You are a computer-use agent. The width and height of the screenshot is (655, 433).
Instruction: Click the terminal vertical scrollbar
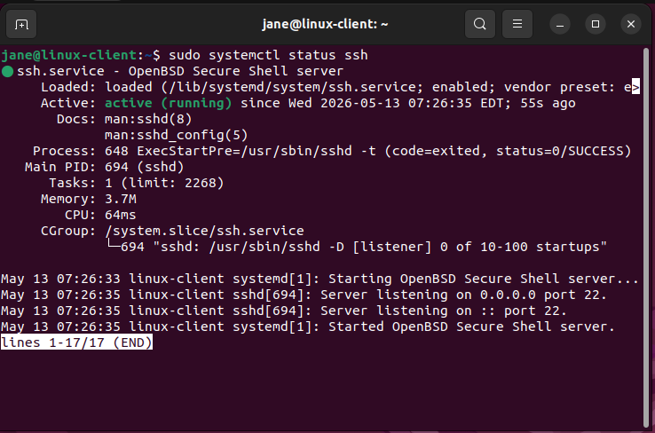[x=647, y=238]
